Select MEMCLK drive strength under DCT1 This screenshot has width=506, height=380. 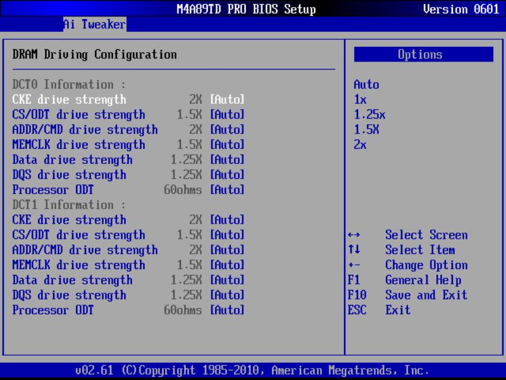point(81,265)
